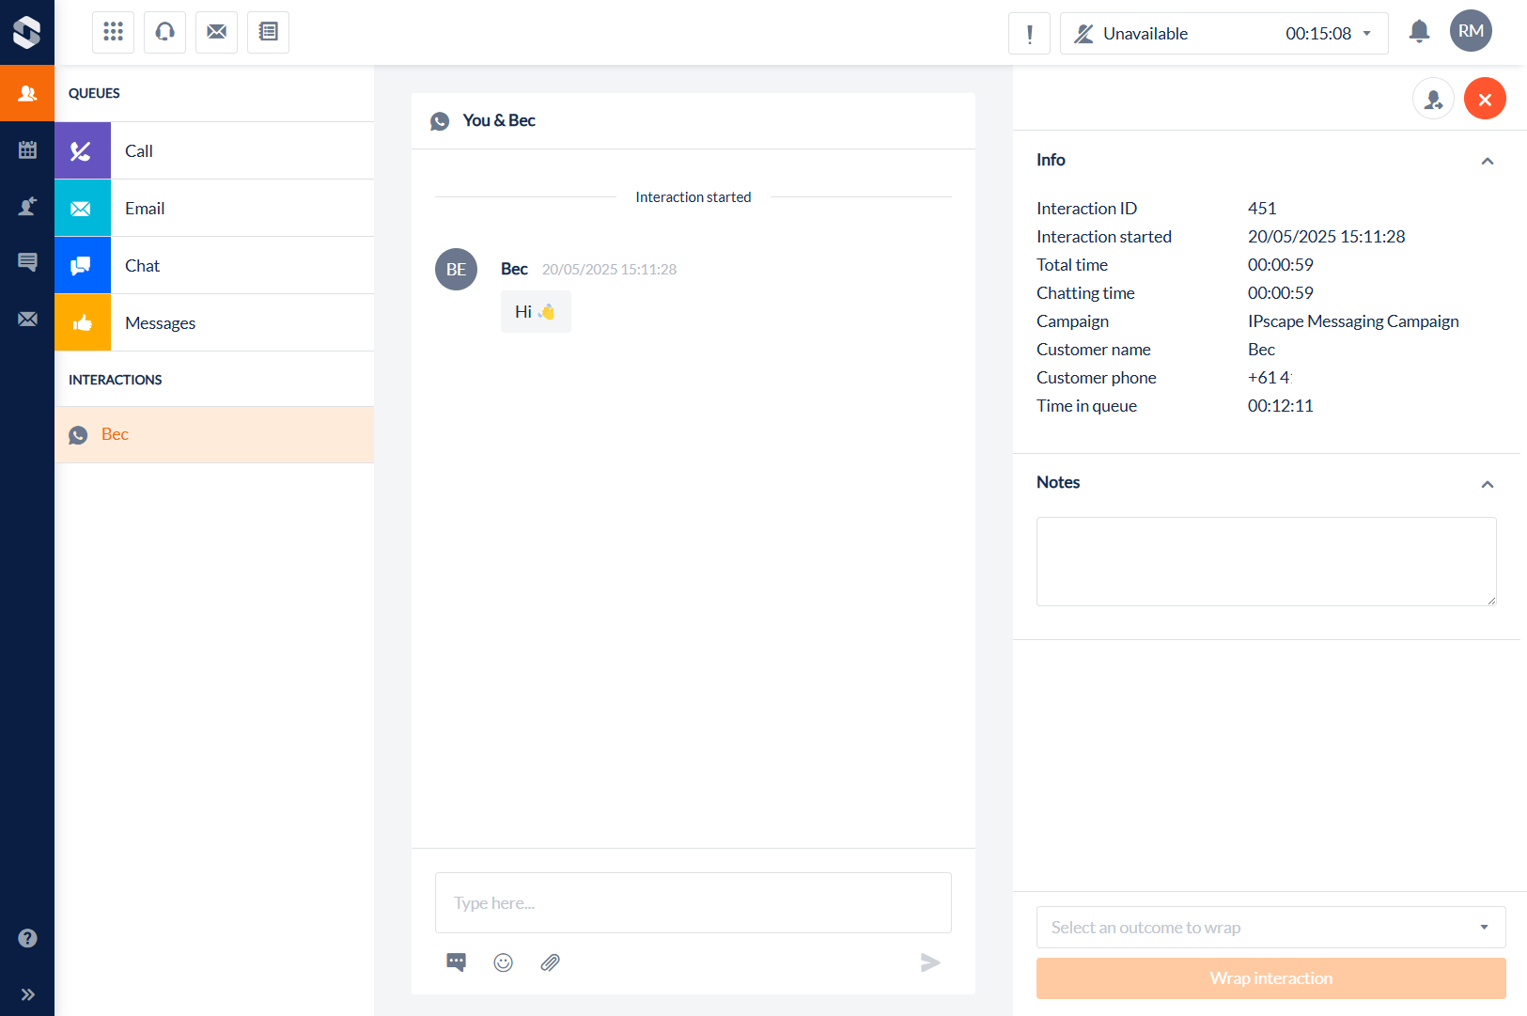Open the dial pad grid icon
Image resolution: width=1527 pixels, height=1016 pixels.
coord(113,32)
